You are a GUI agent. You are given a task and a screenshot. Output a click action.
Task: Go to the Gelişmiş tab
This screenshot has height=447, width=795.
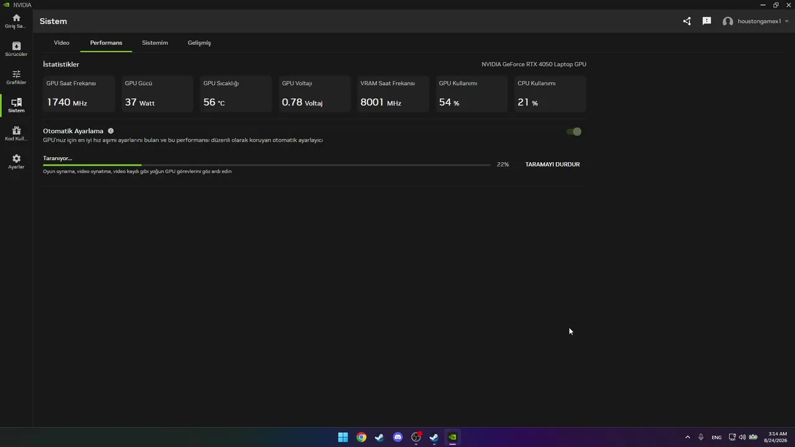point(199,43)
